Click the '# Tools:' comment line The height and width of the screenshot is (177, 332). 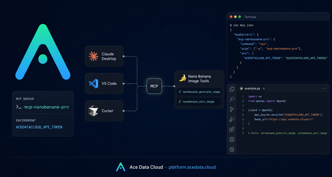[x=288, y=133]
